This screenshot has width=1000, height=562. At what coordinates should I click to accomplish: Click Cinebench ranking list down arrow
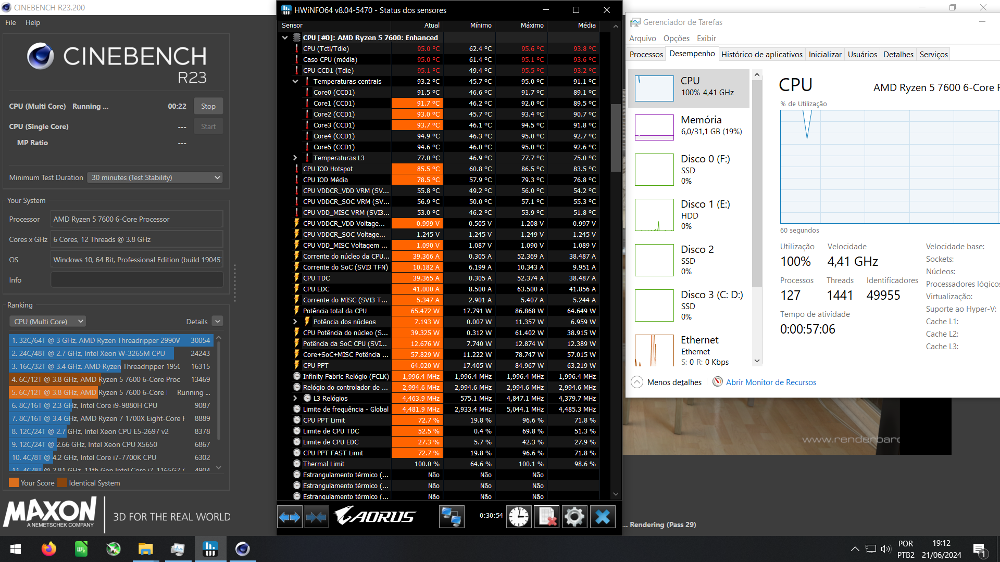coord(219,467)
